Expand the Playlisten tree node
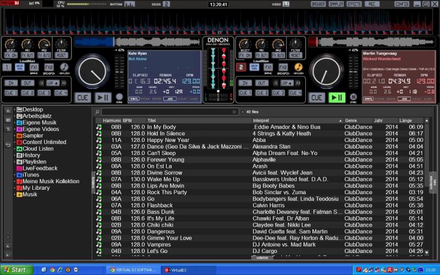This screenshot has height=275, width=440. [15, 162]
